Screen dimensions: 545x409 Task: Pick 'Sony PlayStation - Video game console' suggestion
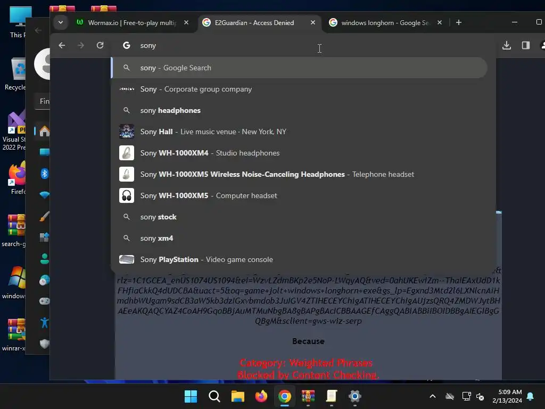coord(299,259)
